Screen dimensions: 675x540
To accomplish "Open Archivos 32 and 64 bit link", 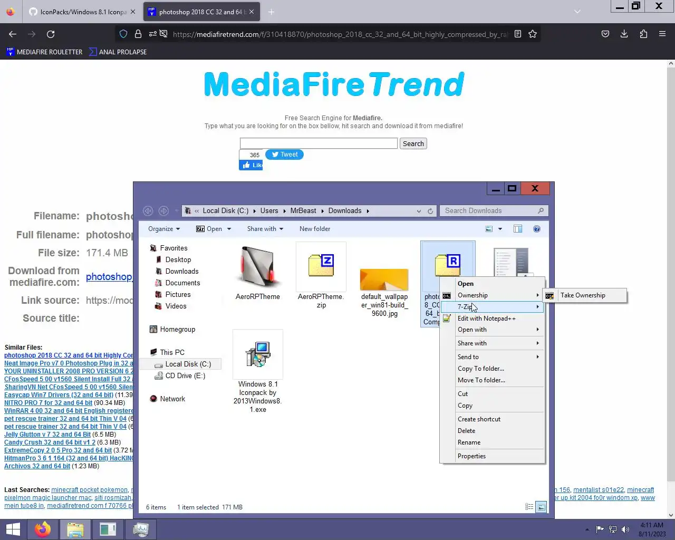I will 37,466.
